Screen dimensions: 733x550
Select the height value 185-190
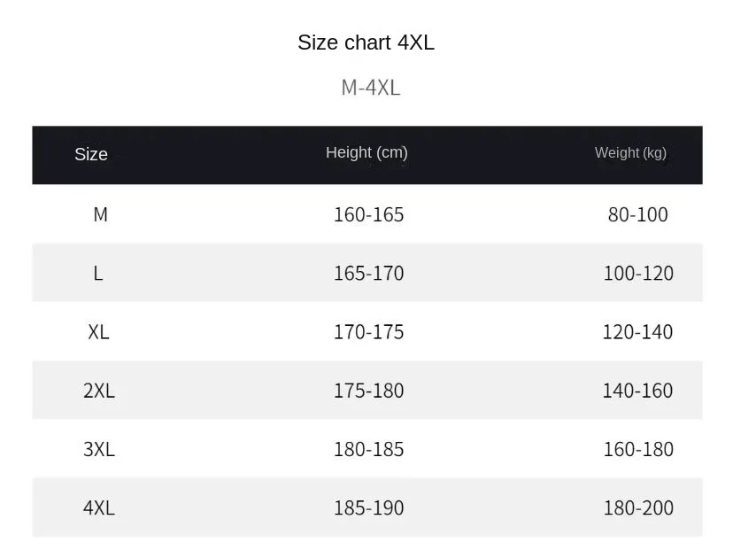click(x=368, y=508)
